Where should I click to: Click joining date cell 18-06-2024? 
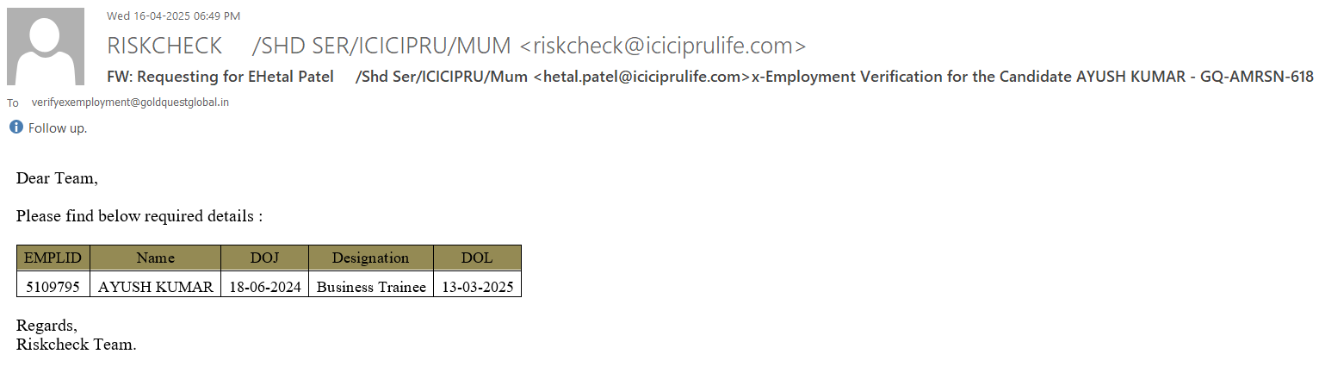coord(264,287)
